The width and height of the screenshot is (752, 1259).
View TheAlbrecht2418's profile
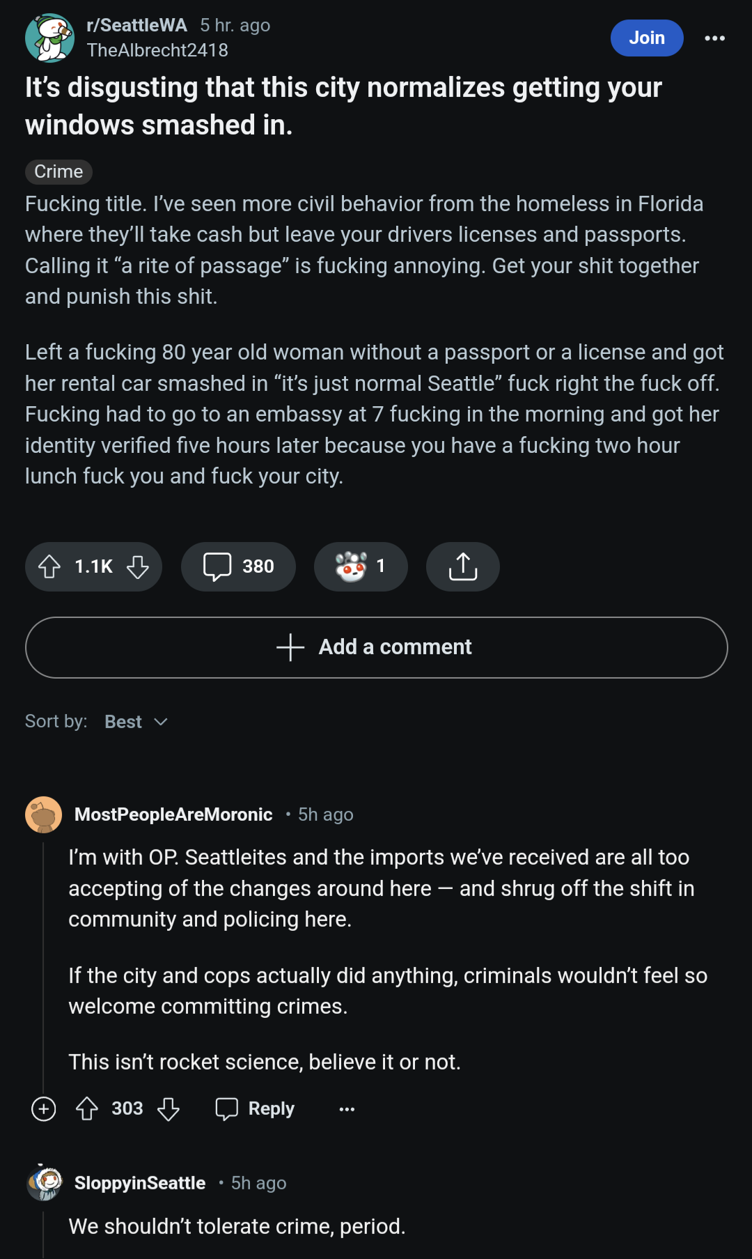(x=157, y=50)
